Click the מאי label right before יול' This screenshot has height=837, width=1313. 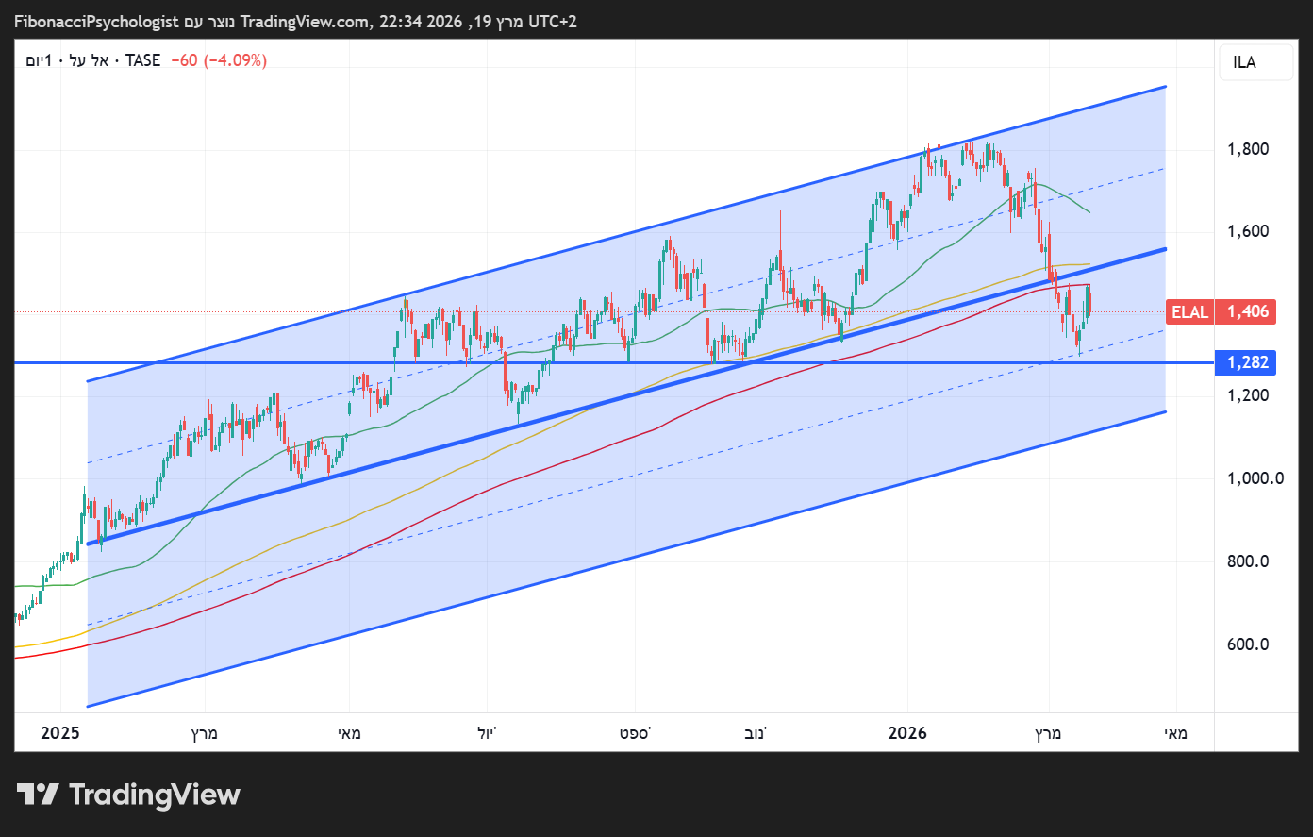point(349,733)
